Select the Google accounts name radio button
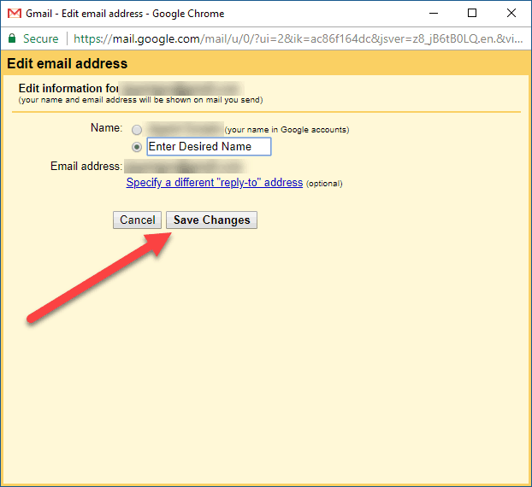532x487 pixels. 137,130
